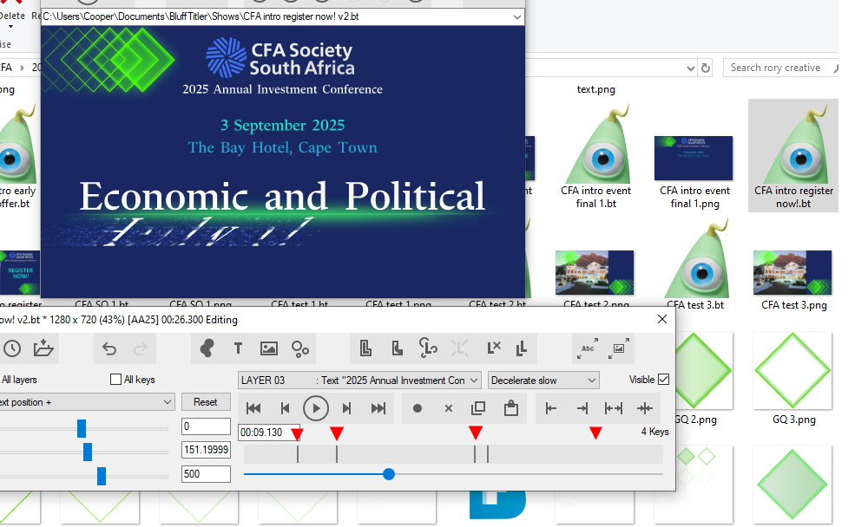This screenshot has width=868, height=527.
Task: Refresh the File Explorer folder view
Action: (706, 68)
